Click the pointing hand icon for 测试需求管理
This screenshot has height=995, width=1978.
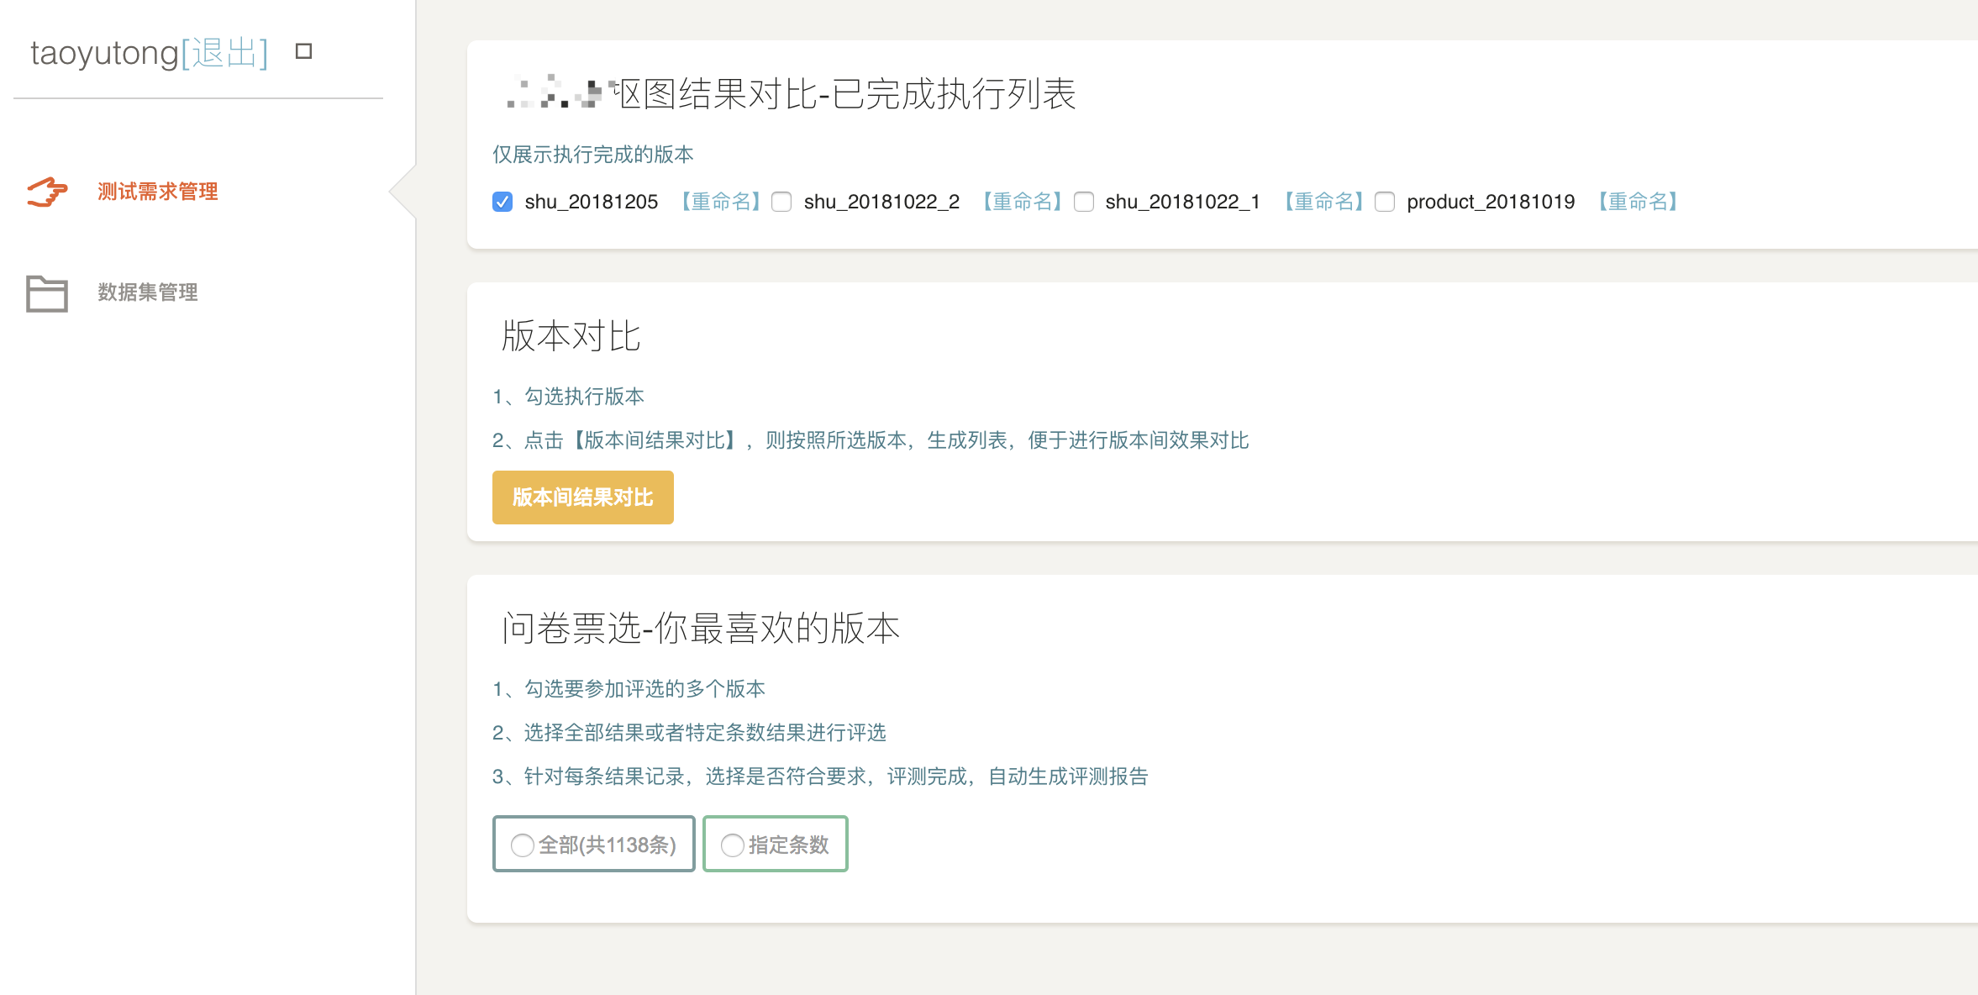coord(47,192)
